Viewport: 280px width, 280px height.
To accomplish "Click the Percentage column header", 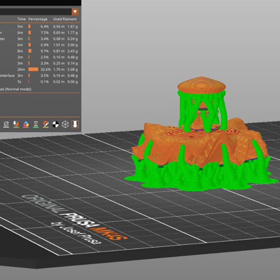I will [x=38, y=19].
